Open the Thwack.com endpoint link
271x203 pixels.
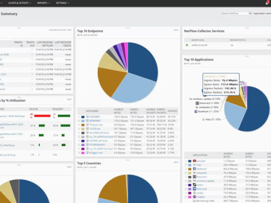(x=96, y=125)
